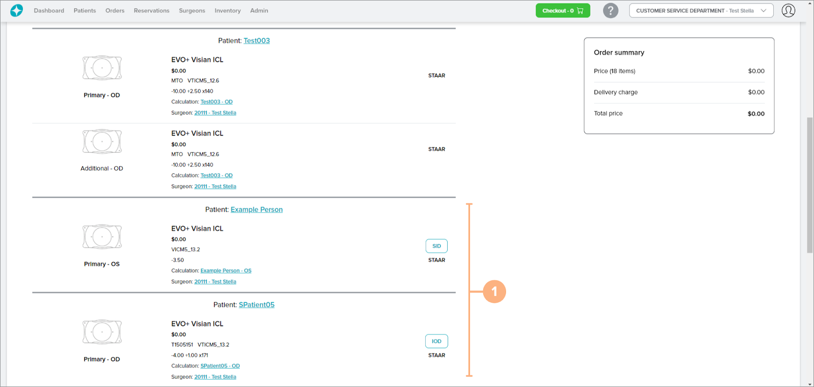
Task: Open the Example Person patient link
Action: tap(257, 210)
